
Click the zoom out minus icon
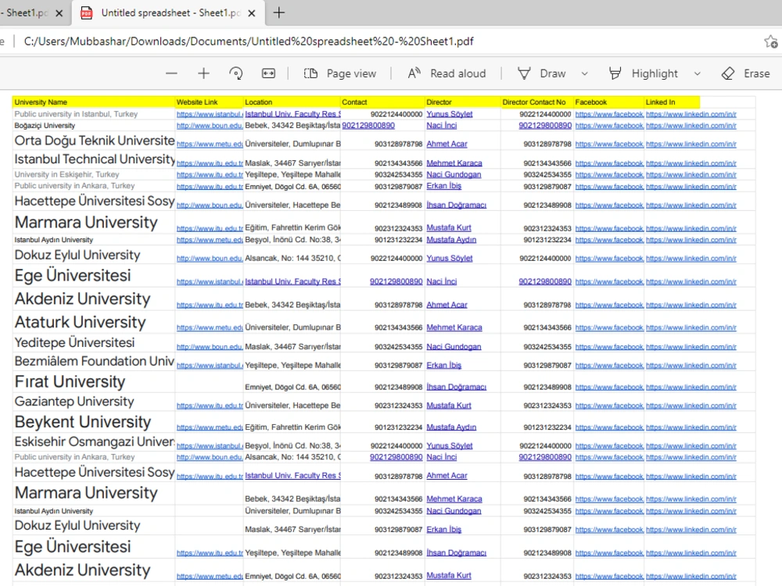pos(171,73)
